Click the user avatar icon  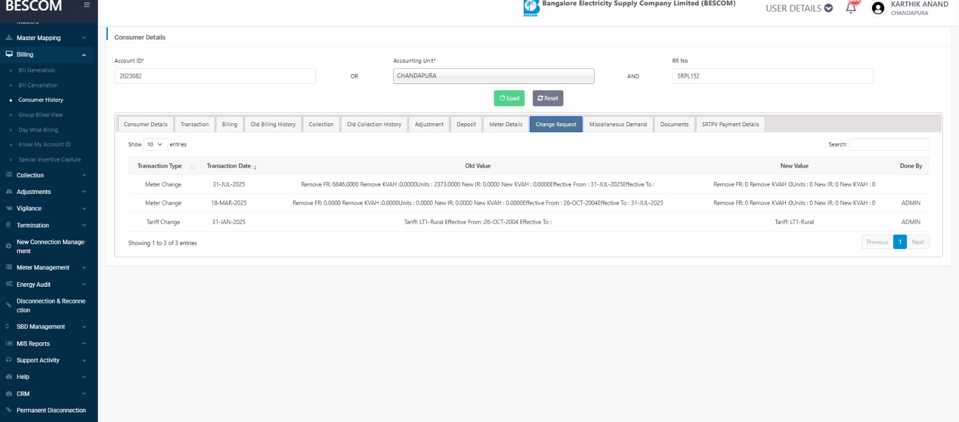(878, 8)
